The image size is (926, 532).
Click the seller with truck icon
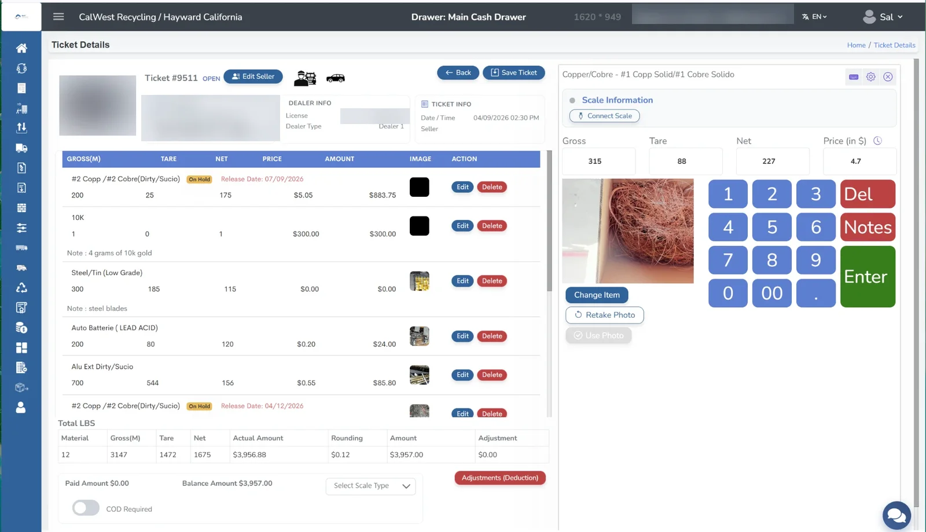305,78
